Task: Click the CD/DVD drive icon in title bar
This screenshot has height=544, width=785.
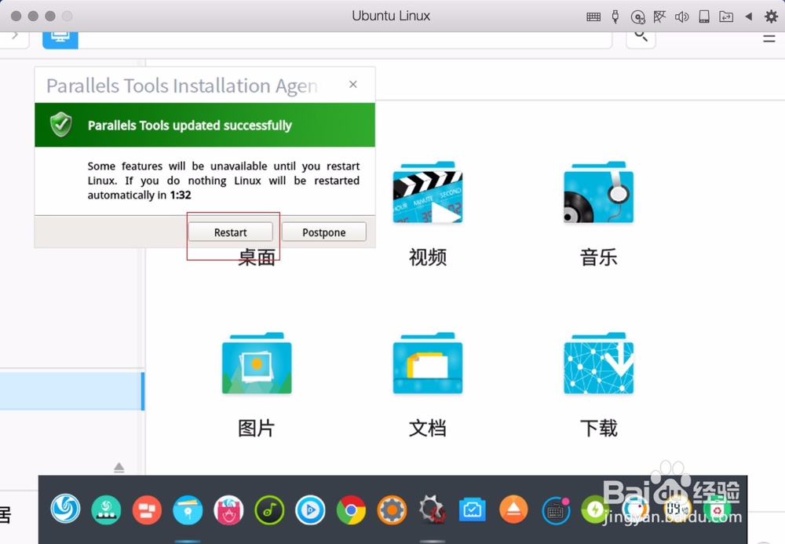Action: coord(637,17)
